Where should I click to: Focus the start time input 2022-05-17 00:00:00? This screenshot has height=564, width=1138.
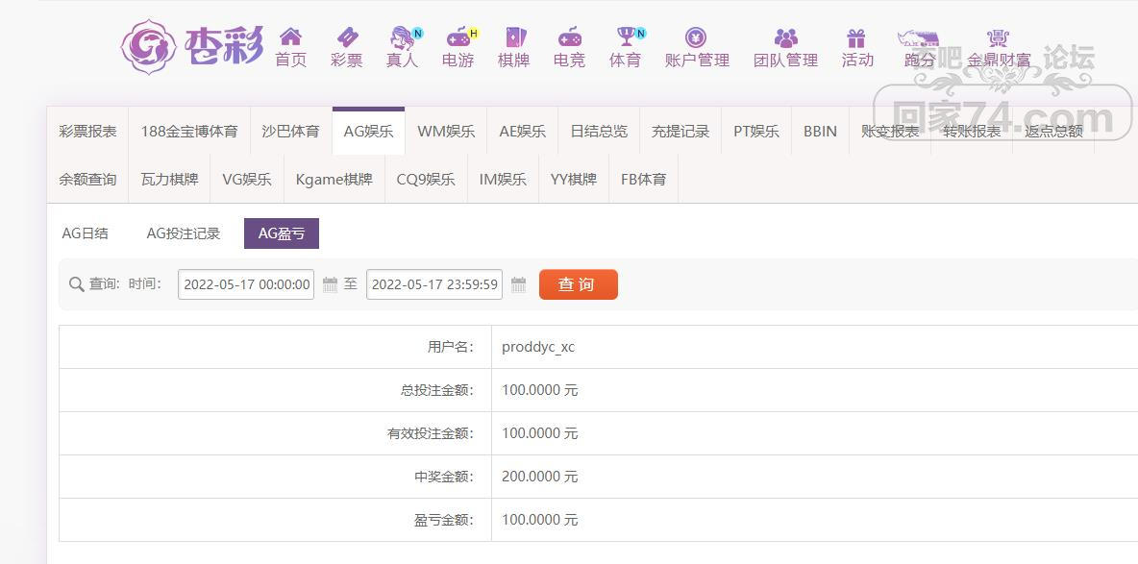[246, 284]
